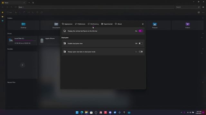Click the search magnifier icon
This screenshot has width=206, height=115.
click(x=199, y=7)
